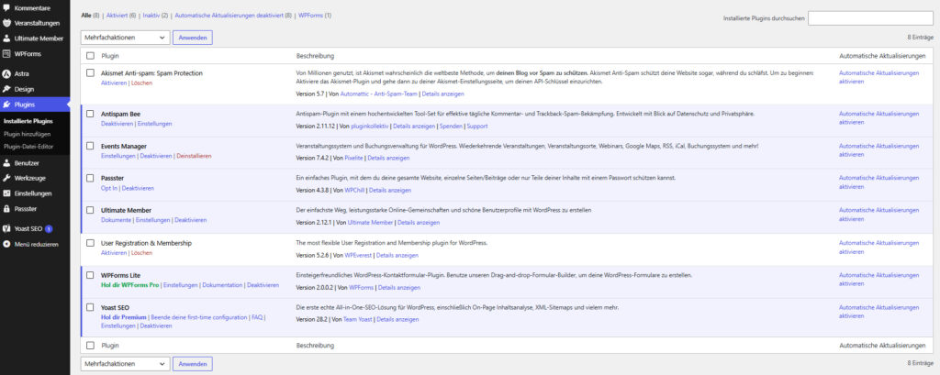Open Spenden link in Antispam Bee row

(450, 127)
